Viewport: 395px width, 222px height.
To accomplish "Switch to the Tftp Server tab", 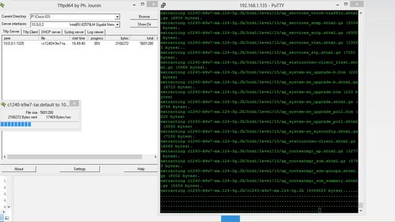I will pos(11,31).
